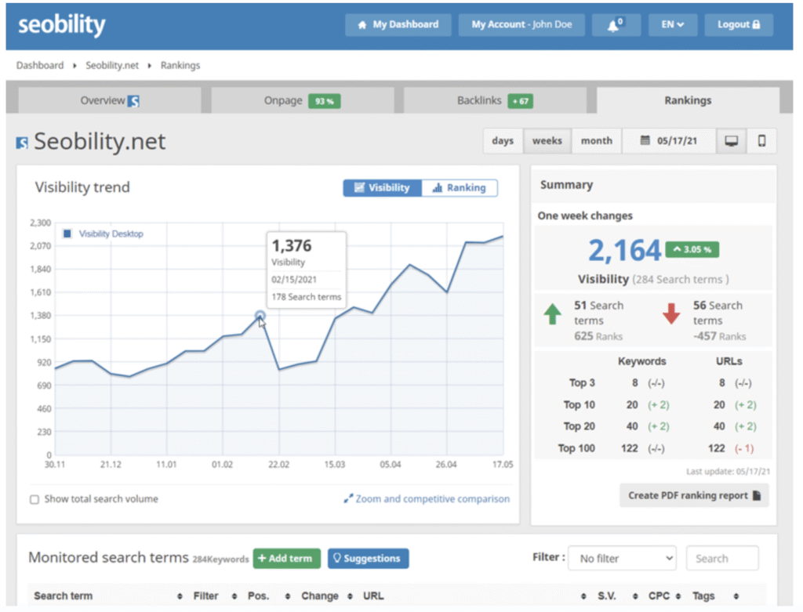The image size is (803, 612).
Task: Click Rankings breadcrumb link
Action: [x=180, y=66]
